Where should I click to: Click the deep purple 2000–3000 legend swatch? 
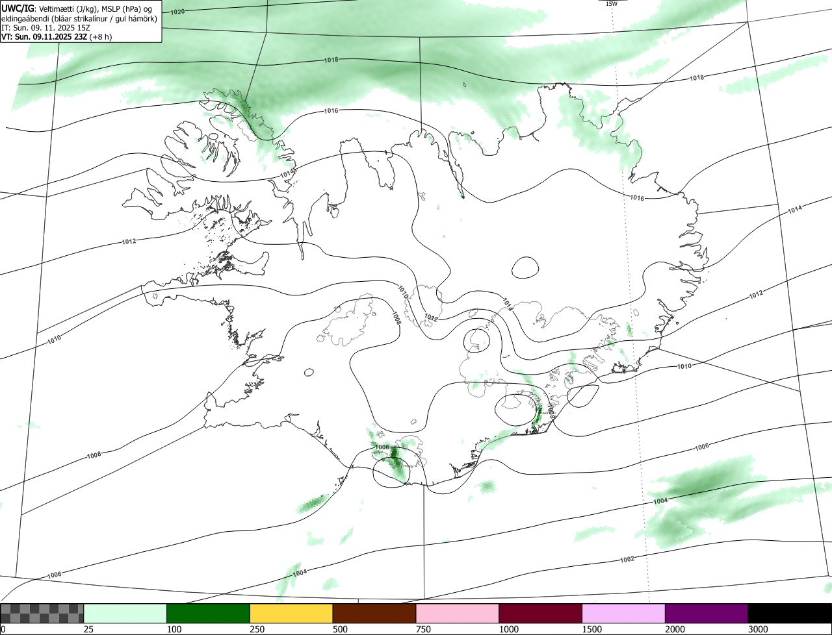pos(707,614)
